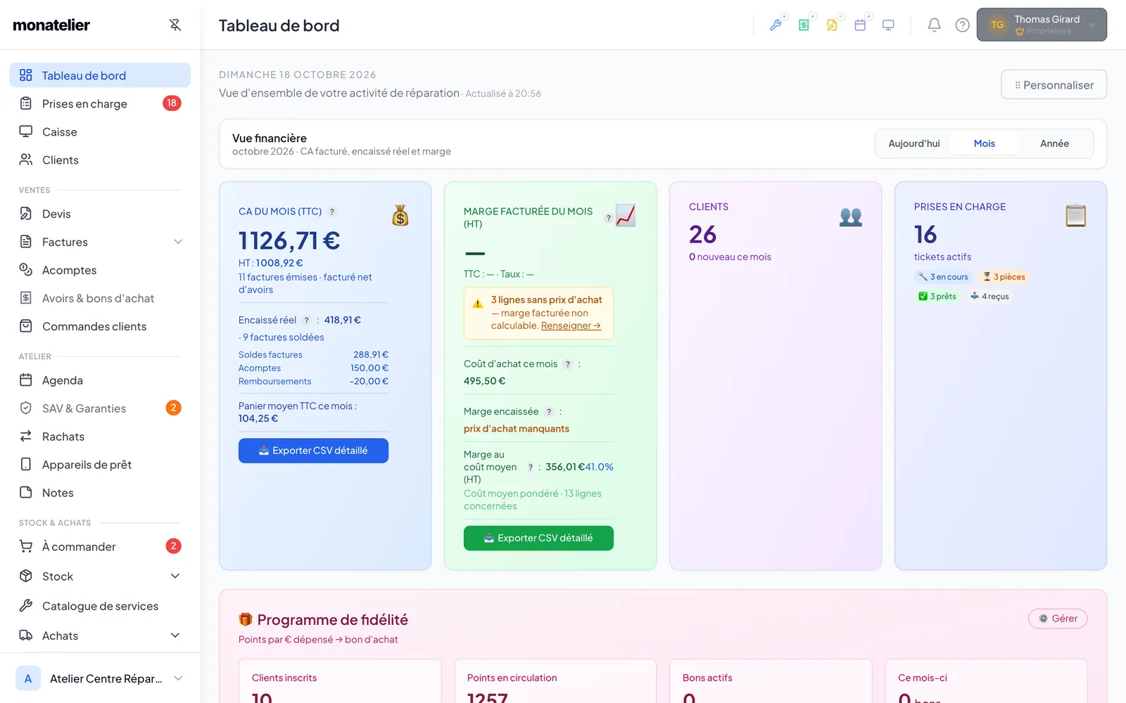Open the Agenda page
Viewport: 1126px width, 703px height.
[100, 380]
